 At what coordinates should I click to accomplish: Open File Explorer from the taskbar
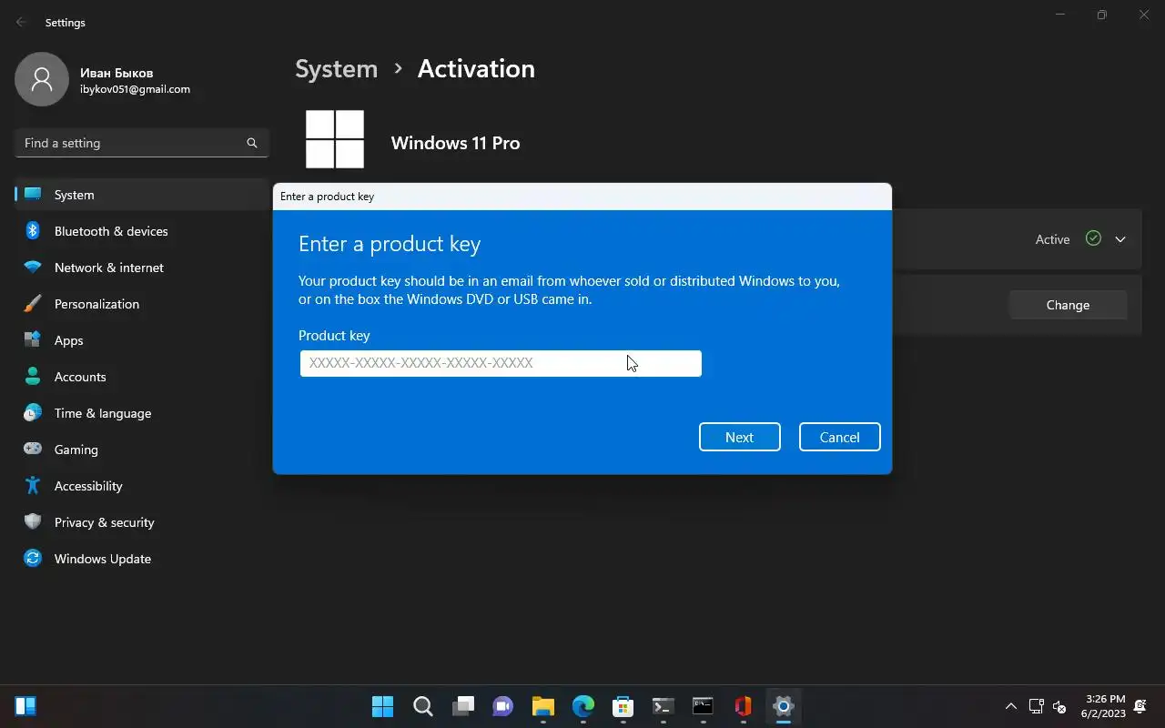click(x=543, y=706)
